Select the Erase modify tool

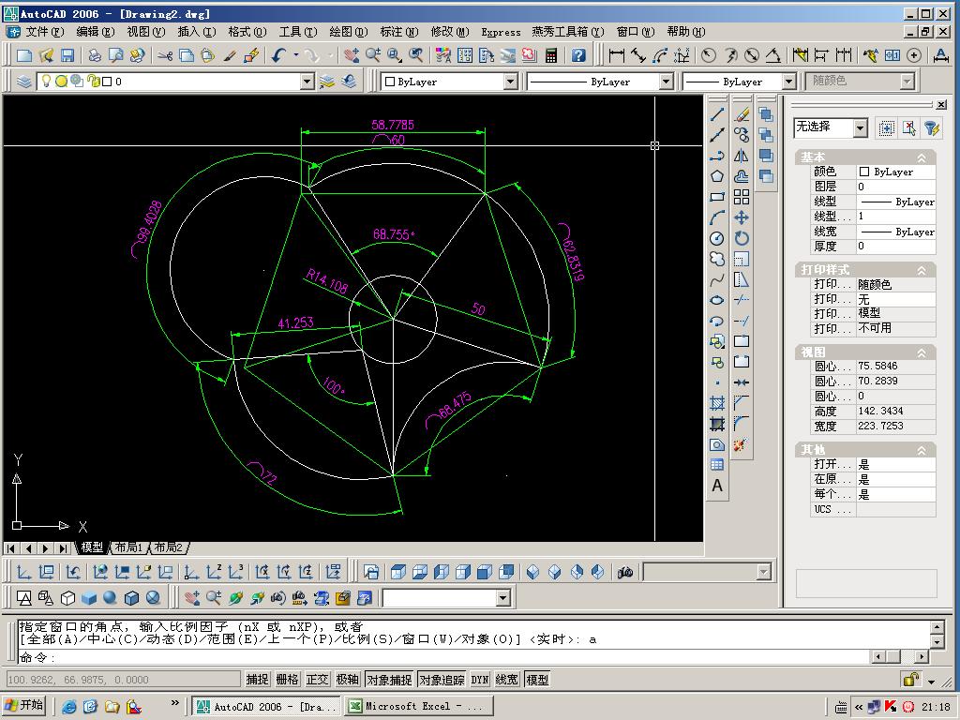pos(742,114)
